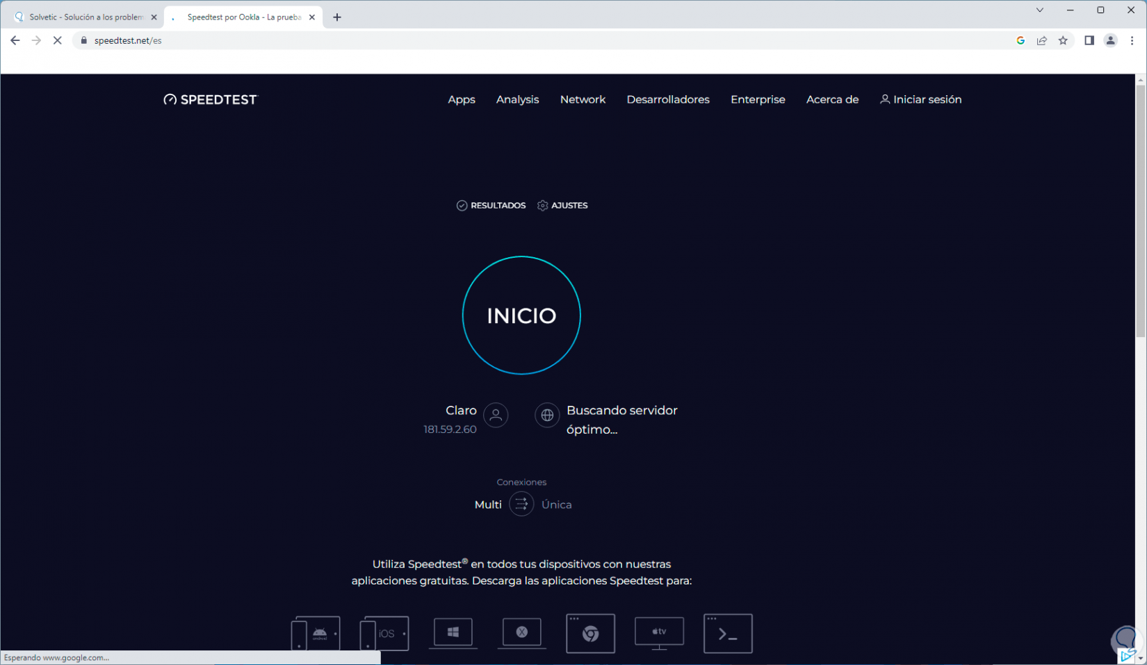Open the Chrome profile menu

(x=1111, y=40)
